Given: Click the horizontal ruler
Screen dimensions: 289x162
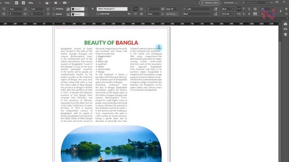Looking at the screenshot, I should tap(139, 24).
